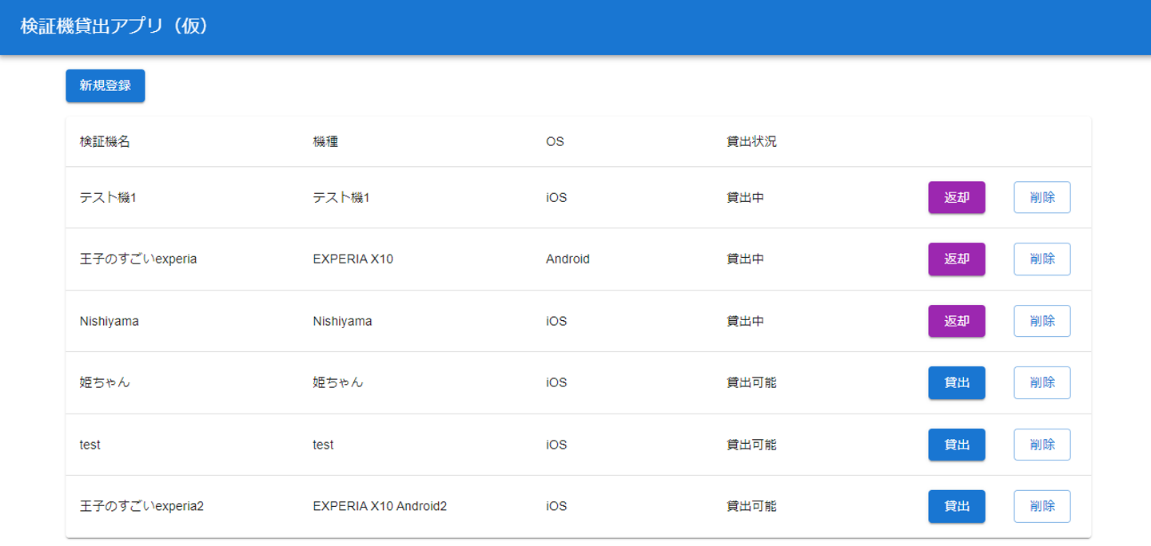This screenshot has height=546, width=1151.
Task: Click 貸出 for the test device
Action: 957,445
